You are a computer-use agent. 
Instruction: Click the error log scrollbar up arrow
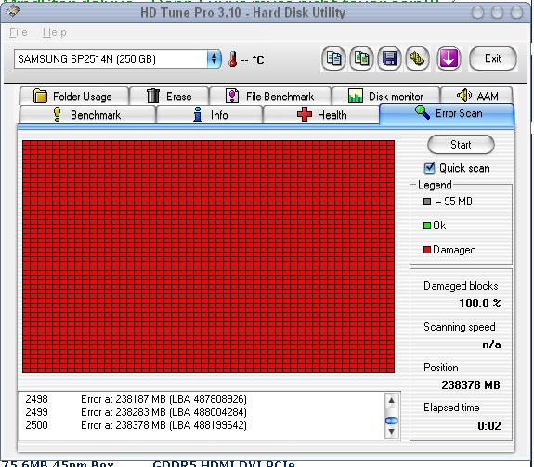click(391, 401)
